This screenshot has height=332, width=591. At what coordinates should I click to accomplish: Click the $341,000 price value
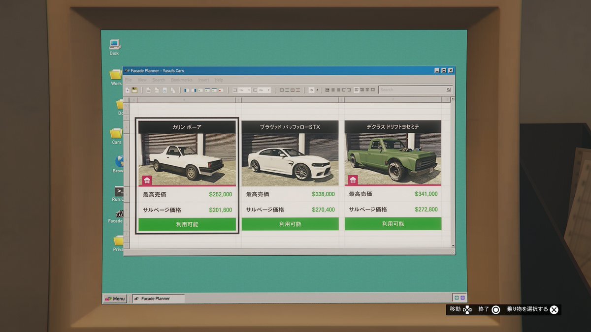click(426, 194)
